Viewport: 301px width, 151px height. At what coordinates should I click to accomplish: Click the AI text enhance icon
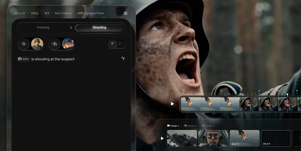pos(123,58)
